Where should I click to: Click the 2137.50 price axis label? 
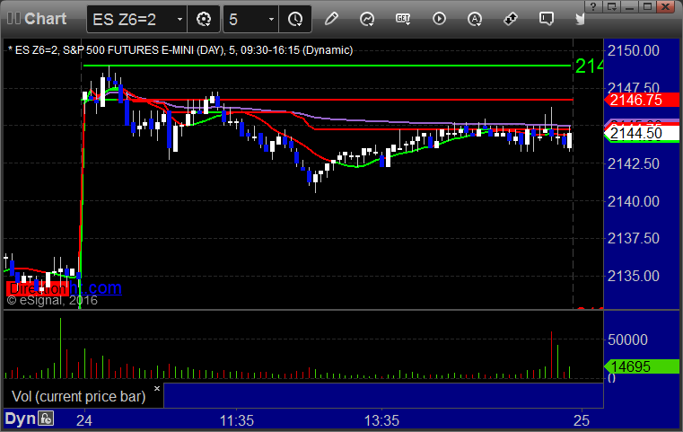[x=634, y=238]
